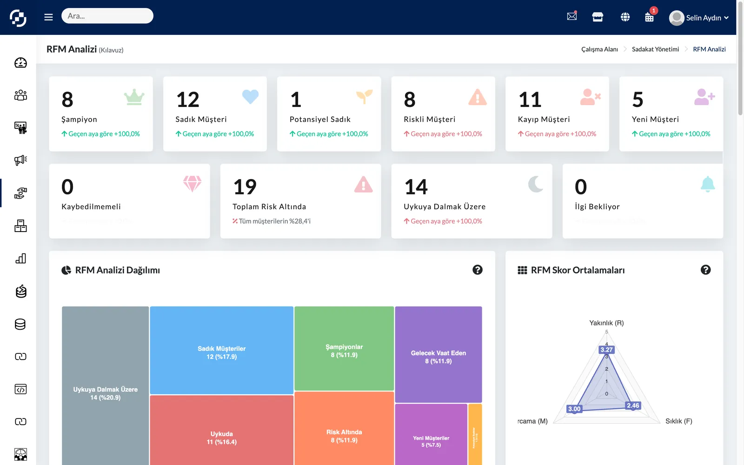This screenshot has height=465, width=744.
Task: Open the megaphone campaigns sidebar icon
Action: [x=20, y=160]
